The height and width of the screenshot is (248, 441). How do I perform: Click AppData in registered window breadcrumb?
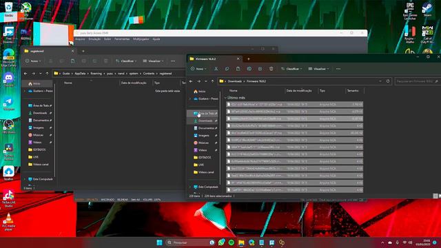(x=80, y=74)
